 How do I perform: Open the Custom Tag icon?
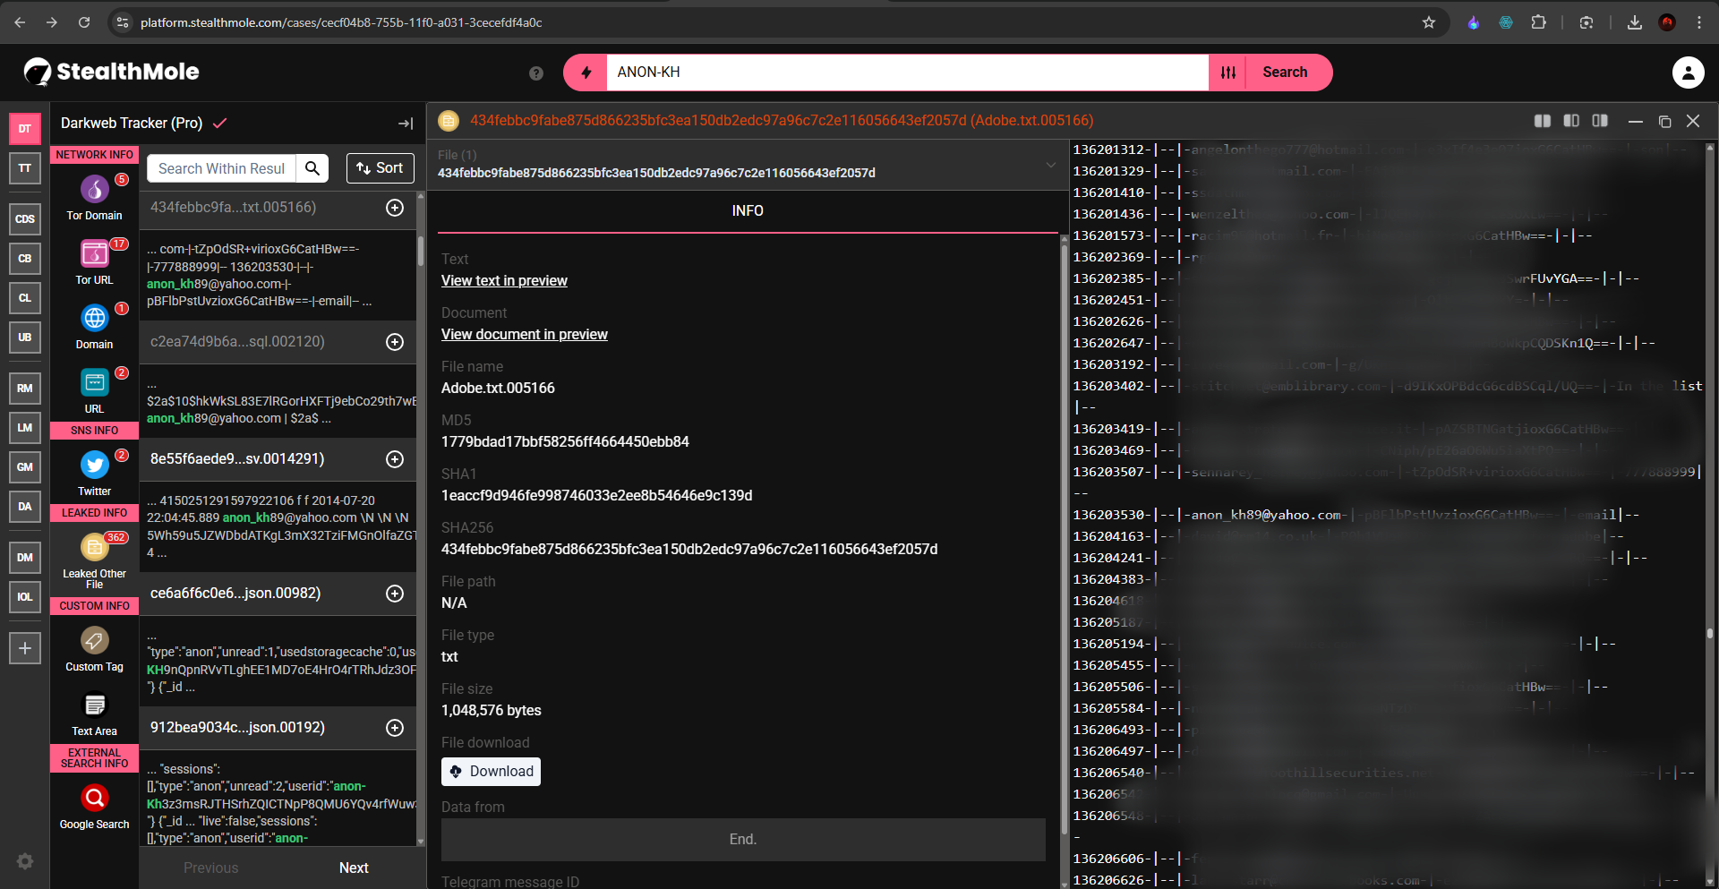click(95, 640)
